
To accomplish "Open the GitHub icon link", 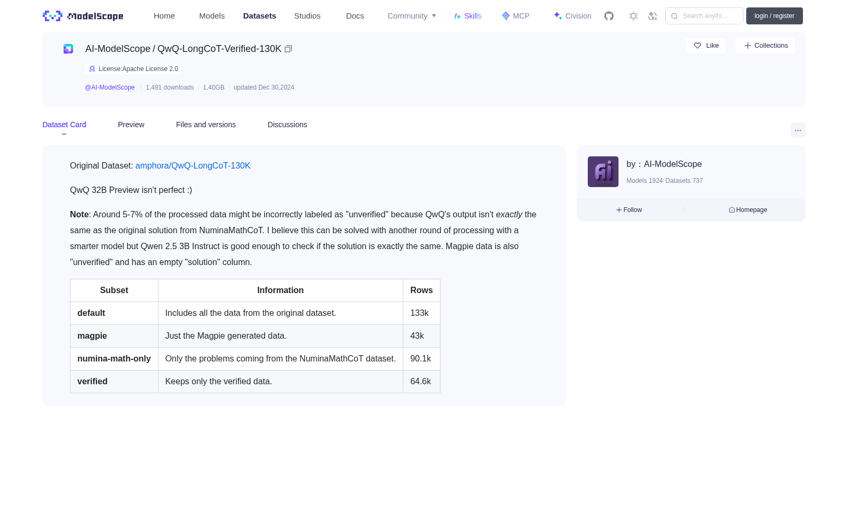I will [609, 16].
